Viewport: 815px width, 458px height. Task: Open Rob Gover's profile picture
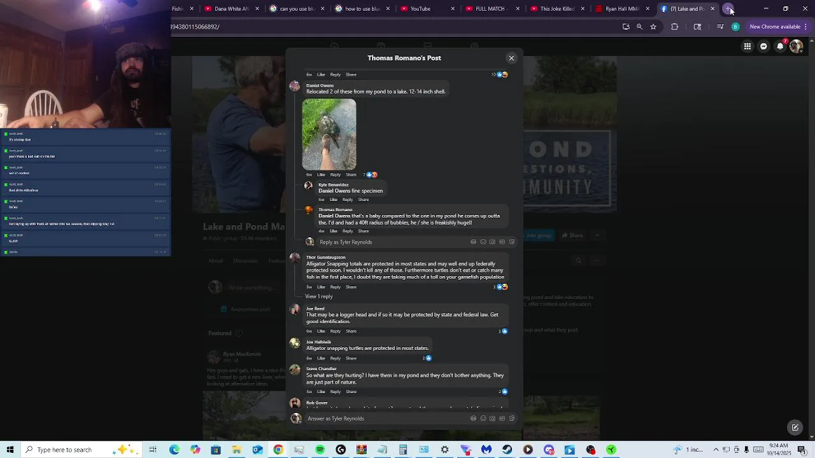click(295, 403)
